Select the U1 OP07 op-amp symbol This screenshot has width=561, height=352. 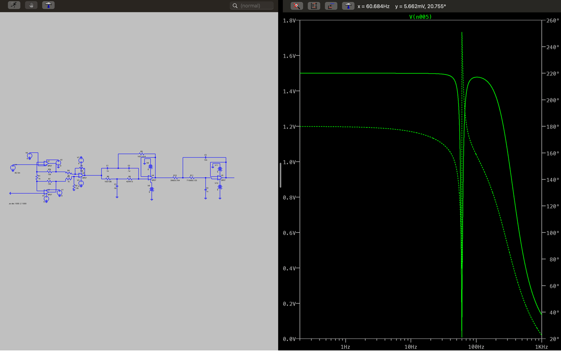pos(46,163)
